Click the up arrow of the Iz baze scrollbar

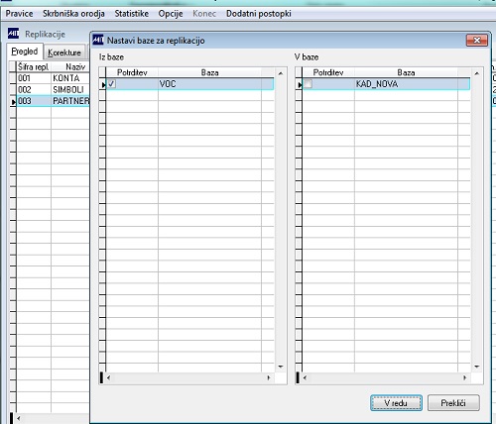click(281, 73)
